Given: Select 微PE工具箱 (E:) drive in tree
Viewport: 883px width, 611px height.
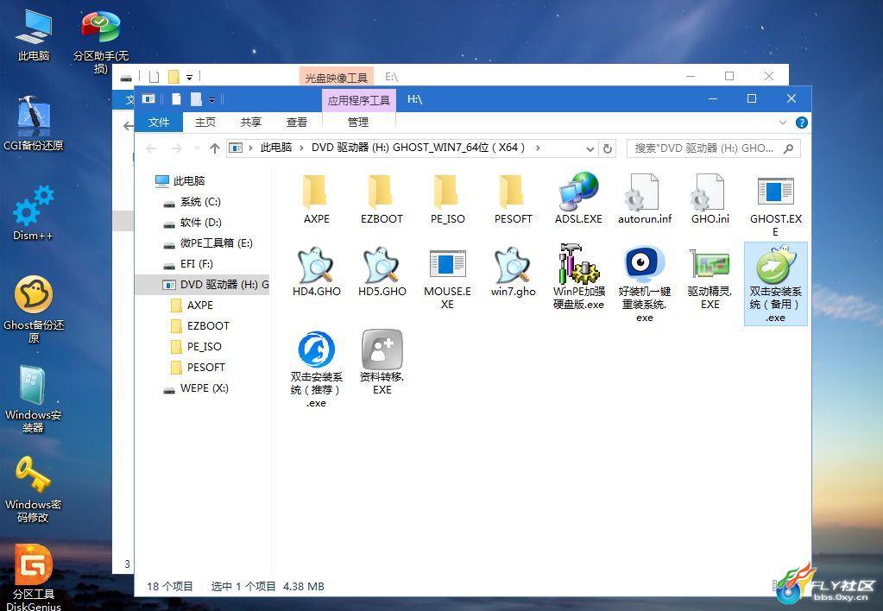Looking at the screenshot, I should (208, 243).
